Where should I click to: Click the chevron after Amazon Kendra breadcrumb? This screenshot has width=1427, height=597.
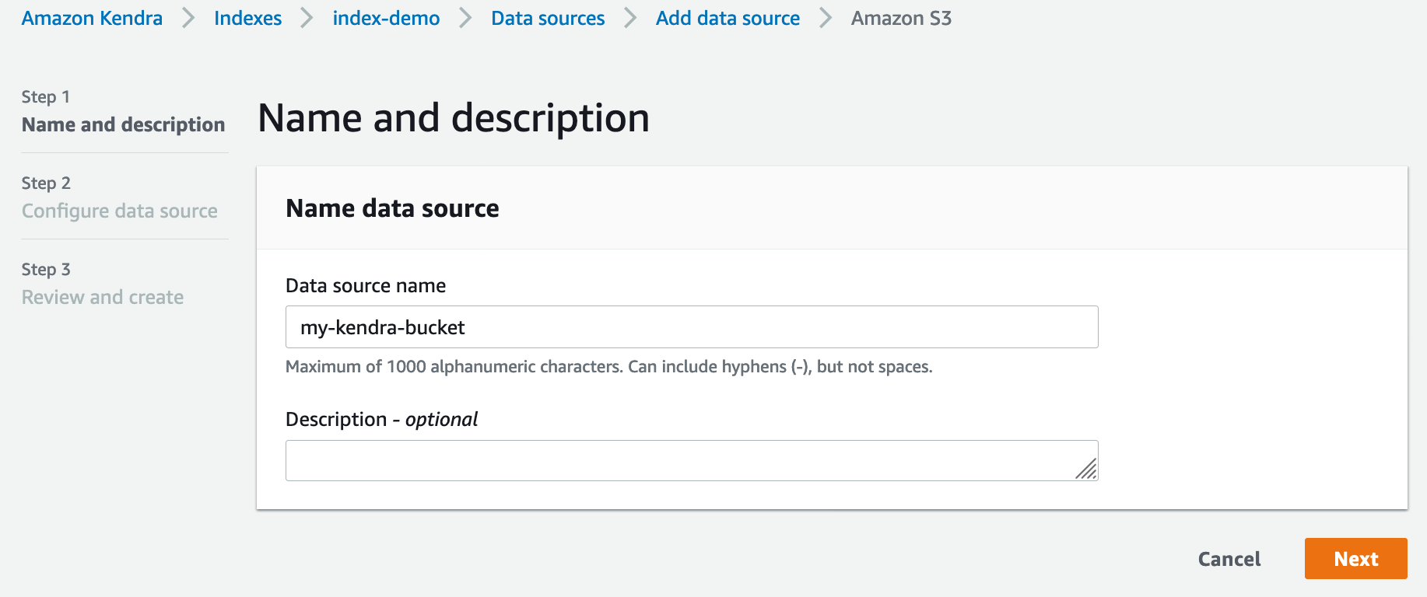tap(188, 18)
